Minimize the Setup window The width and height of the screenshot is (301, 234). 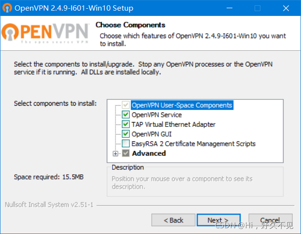(x=229, y=8)
